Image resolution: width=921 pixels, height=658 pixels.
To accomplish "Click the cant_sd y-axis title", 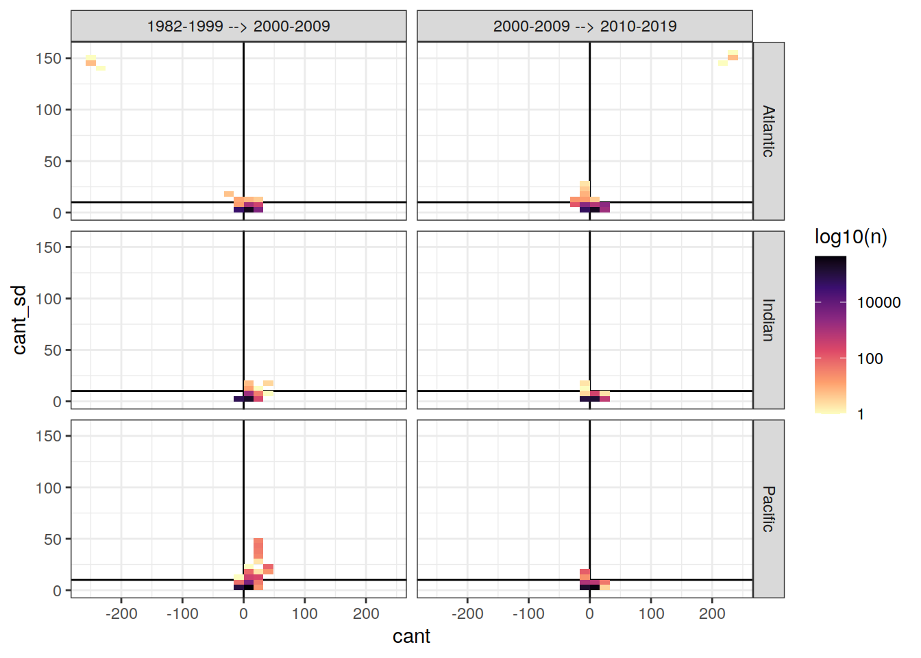I will tap(20, 320).
